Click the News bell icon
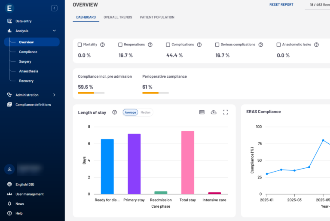 [9, 204]
